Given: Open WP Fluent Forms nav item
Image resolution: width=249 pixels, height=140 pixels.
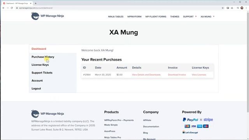Looking at the screenshot, I should pyautogui.click(x=156, y=16).
